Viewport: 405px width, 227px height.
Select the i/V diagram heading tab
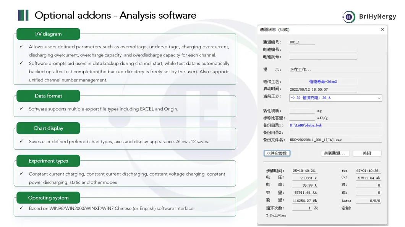(48, 34)
